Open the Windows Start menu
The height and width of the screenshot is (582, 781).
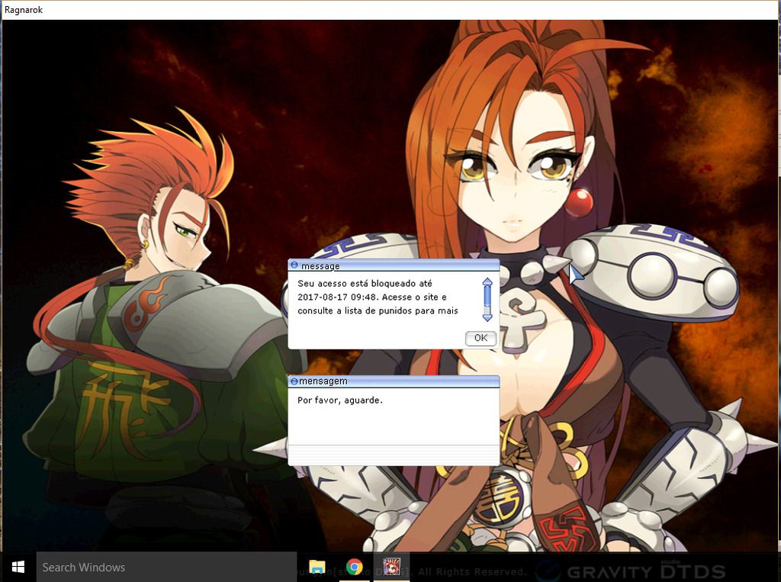18,567
